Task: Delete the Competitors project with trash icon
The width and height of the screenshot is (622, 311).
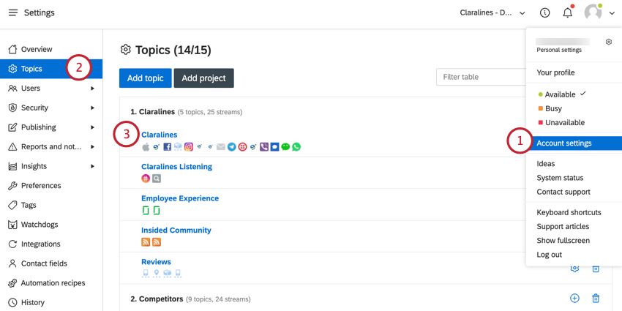Action: pos(596,299)
